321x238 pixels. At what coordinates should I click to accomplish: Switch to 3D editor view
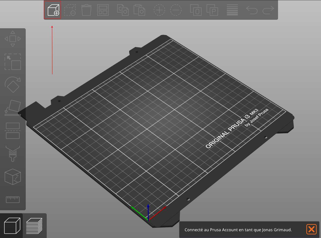point(12,226)
